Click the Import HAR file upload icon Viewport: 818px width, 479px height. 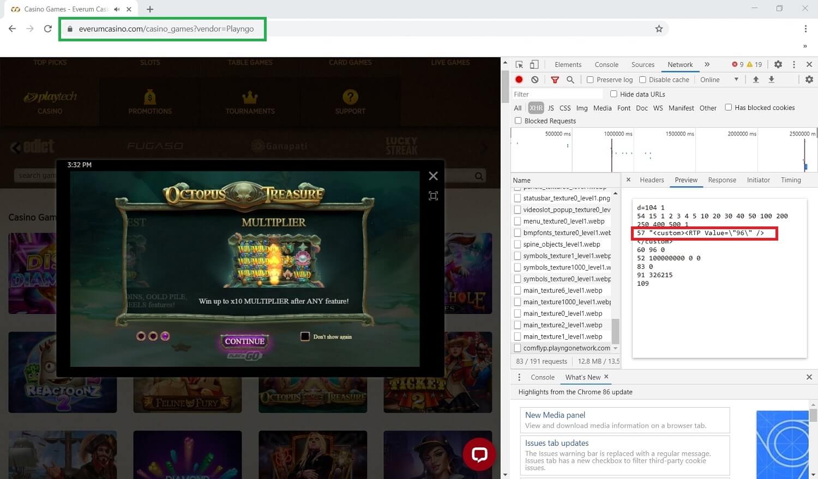coord(756,79)
